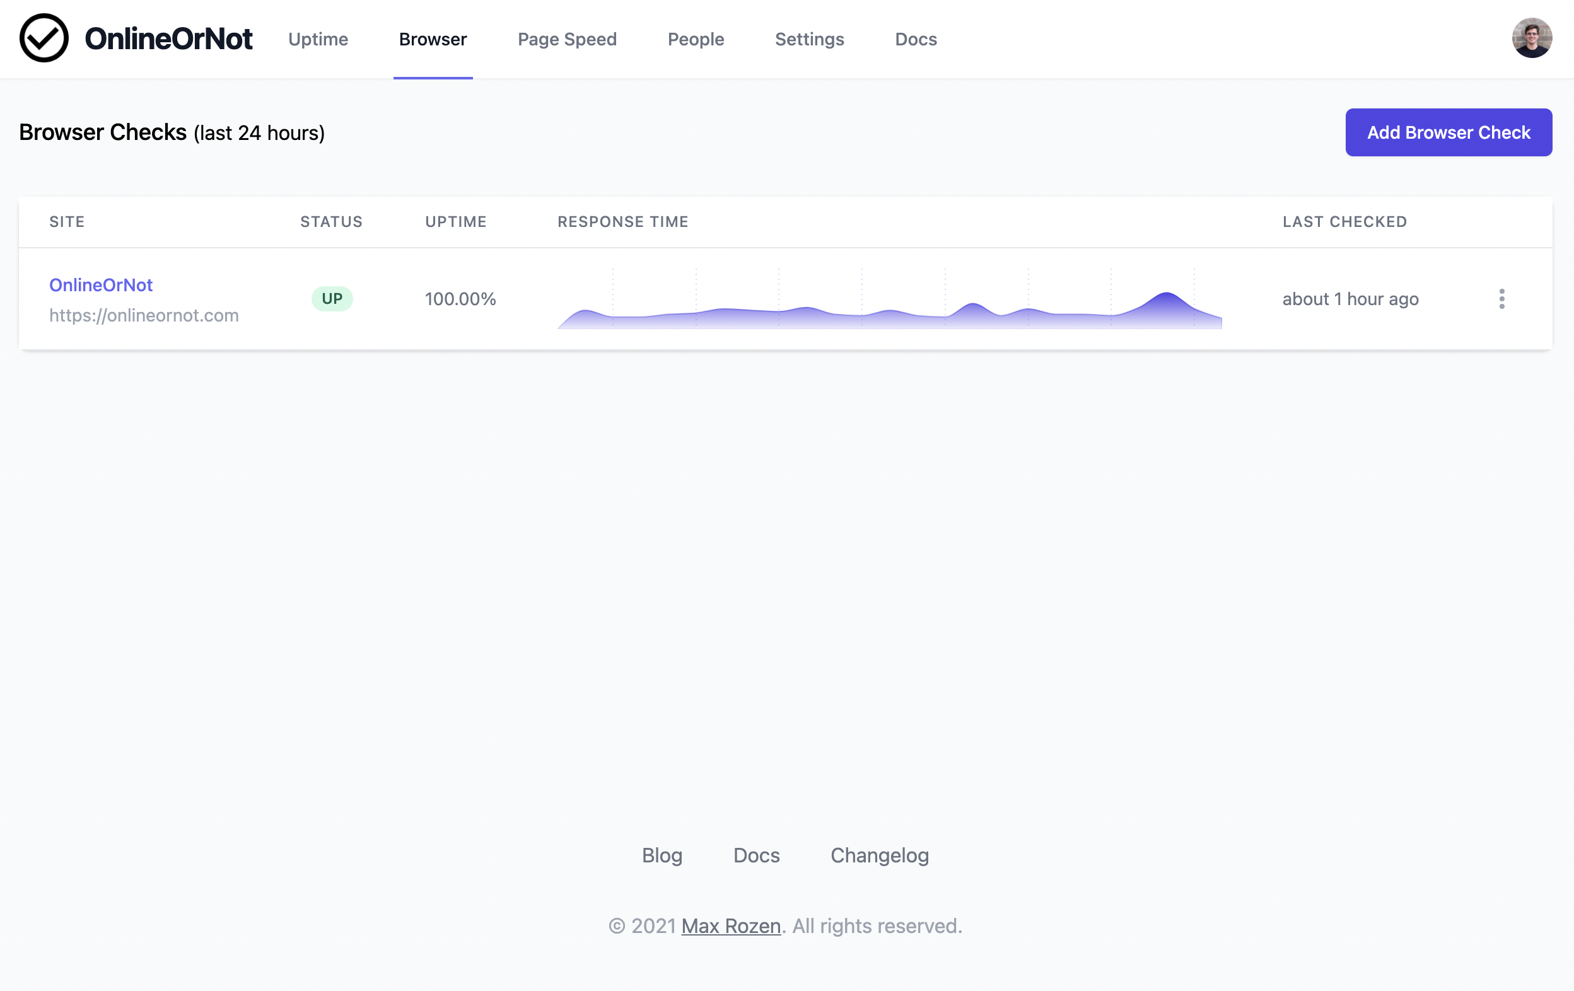This screenshot has width=1574, height=991.
Task: Open the three-dot row options menu
Action: tap(1501, 299)
